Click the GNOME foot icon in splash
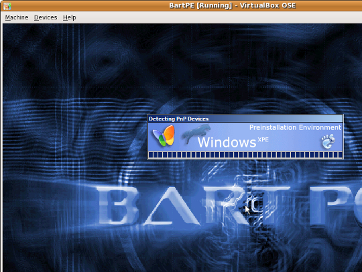 point(328,141)
